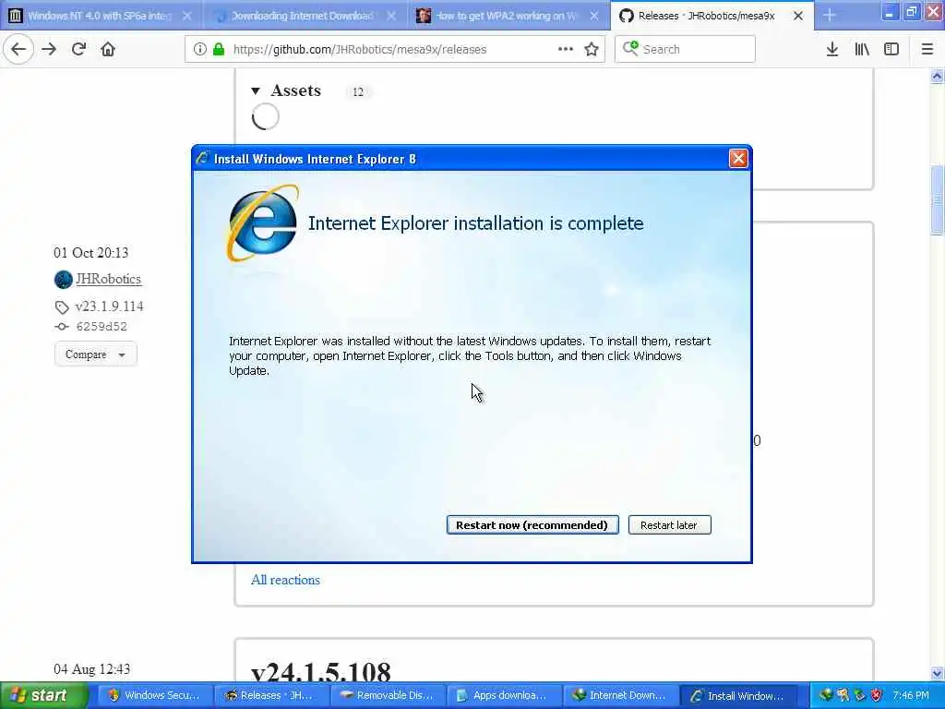Bookmark this page with the star icon
Viewport: 945px width, 709px height.
pyautogui.click(x=592, y=49)
